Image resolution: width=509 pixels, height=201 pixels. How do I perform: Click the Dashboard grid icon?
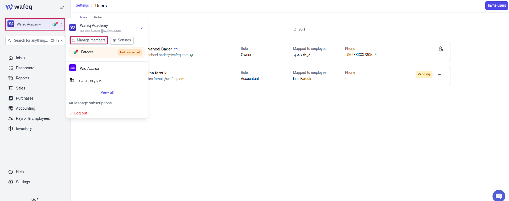point(11,68)
